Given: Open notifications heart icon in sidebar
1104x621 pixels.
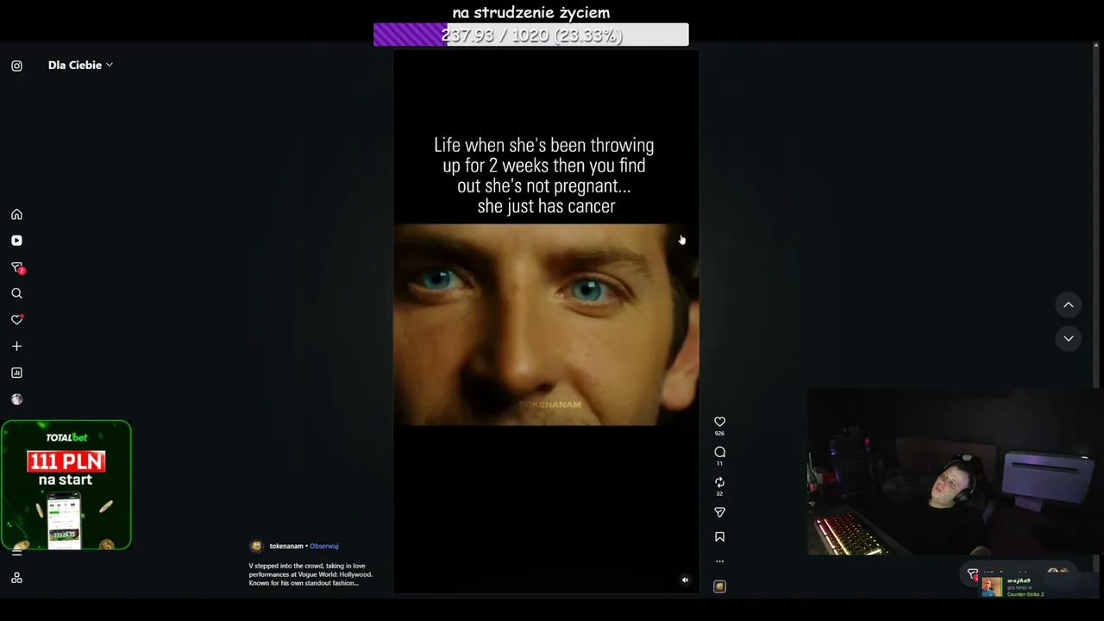Looking at the screenshot, I should [x=16, y=320].
